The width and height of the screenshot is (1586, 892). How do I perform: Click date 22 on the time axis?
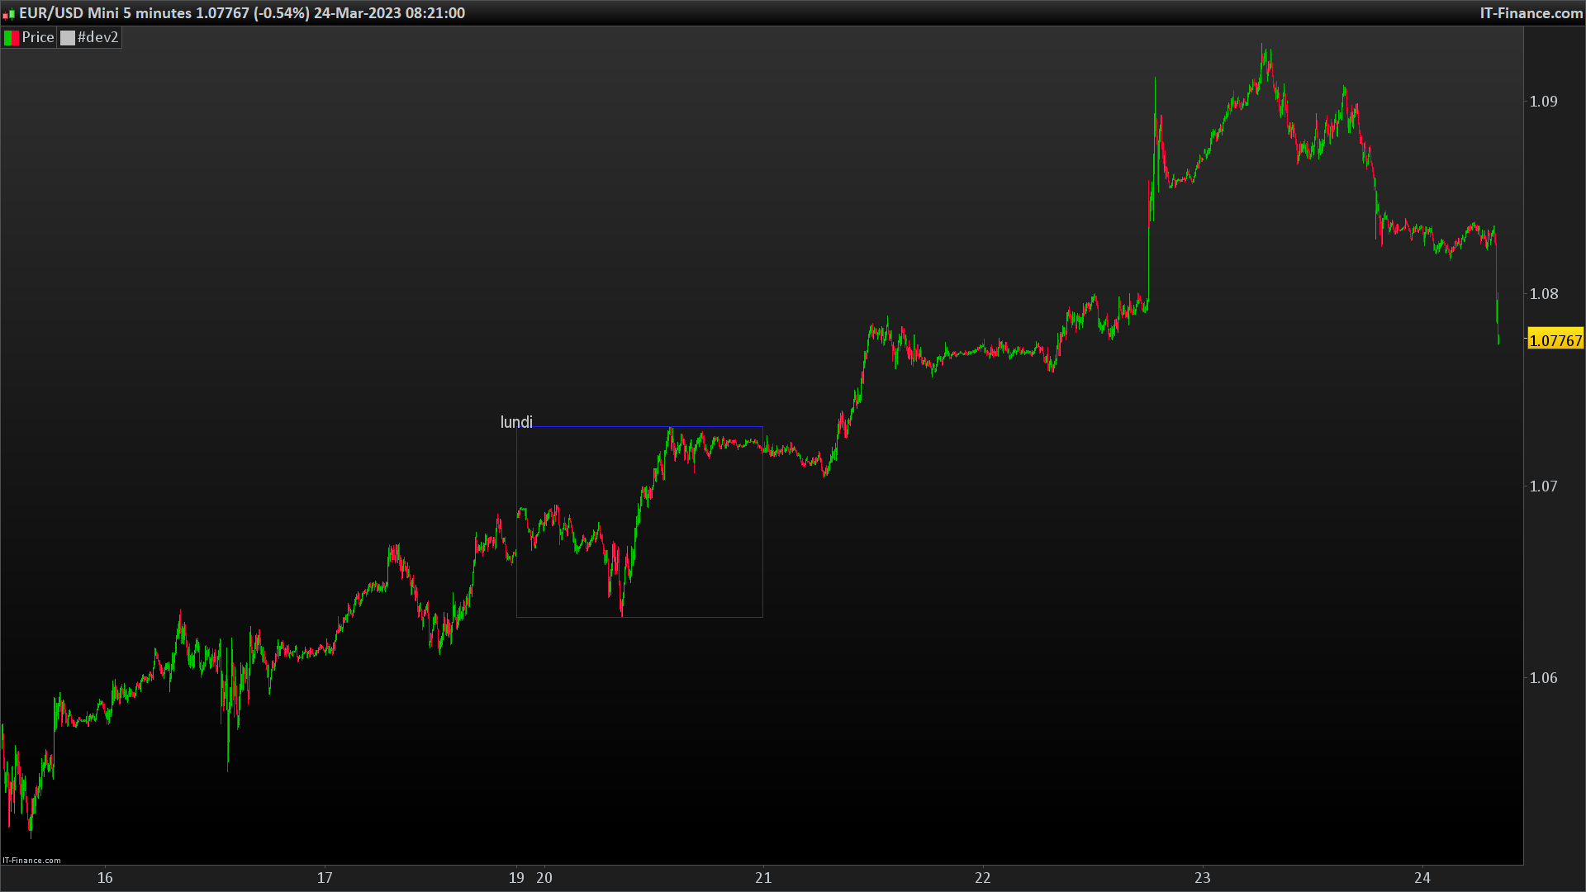(x=982, y=878)
